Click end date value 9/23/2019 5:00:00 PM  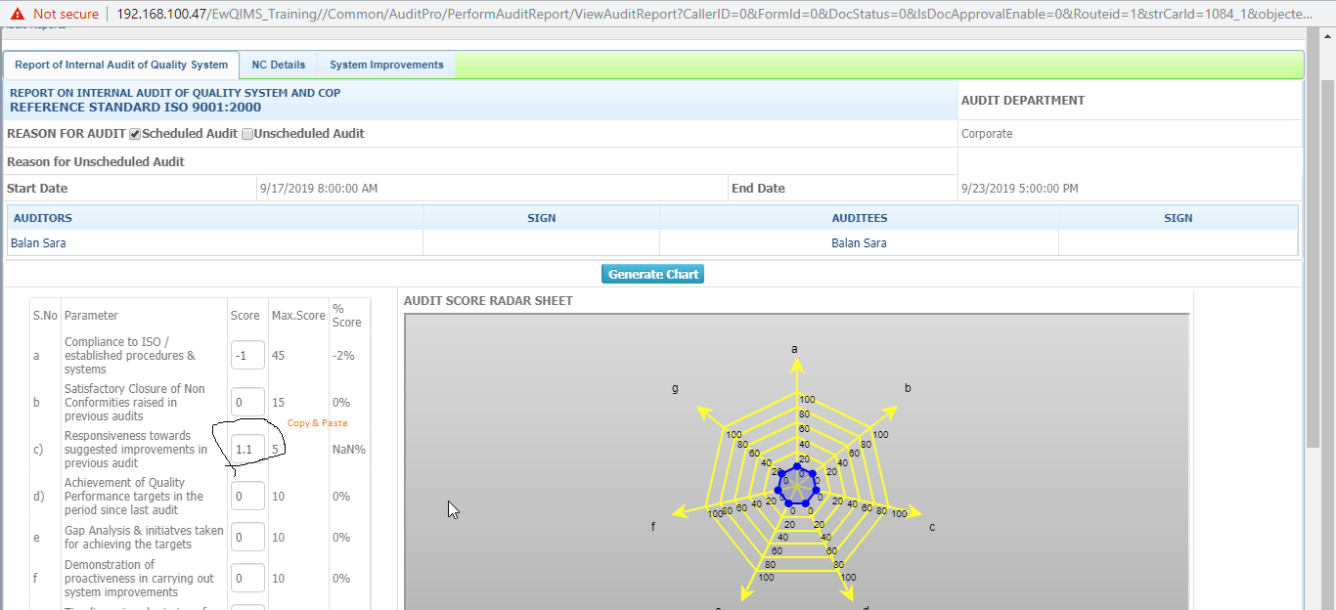point(1020,189)
